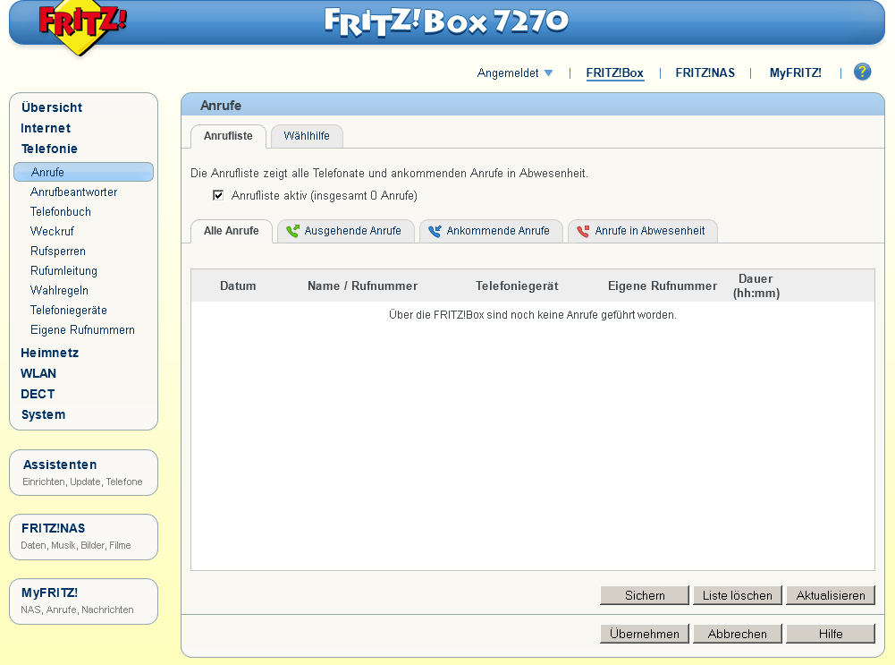Open Rufumleitung in the sidebar

[64, 271]
